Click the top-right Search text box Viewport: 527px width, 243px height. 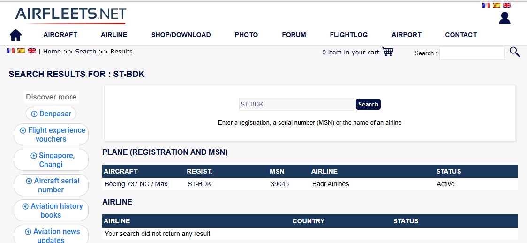[x=472, y=53]
